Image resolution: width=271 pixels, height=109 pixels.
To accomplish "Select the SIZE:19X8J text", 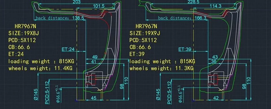I will [x=23, y=33].
